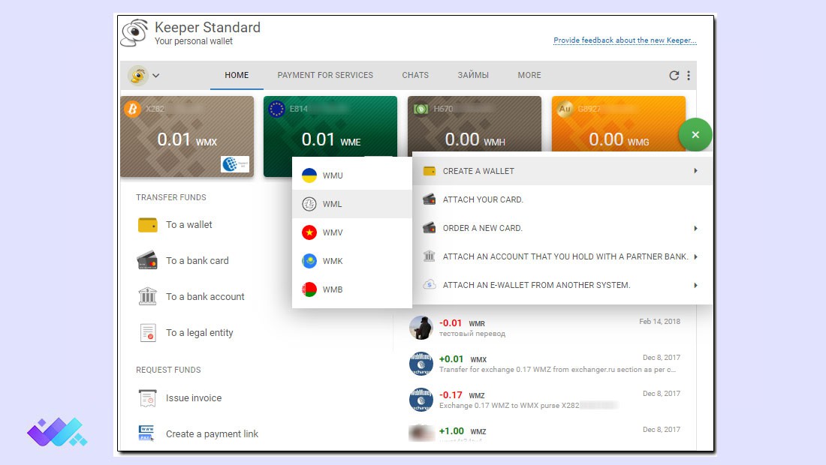Click the Create a payment link icon
Screen dimensions: 826x465
pyautogui.click(x=147, y=433)
